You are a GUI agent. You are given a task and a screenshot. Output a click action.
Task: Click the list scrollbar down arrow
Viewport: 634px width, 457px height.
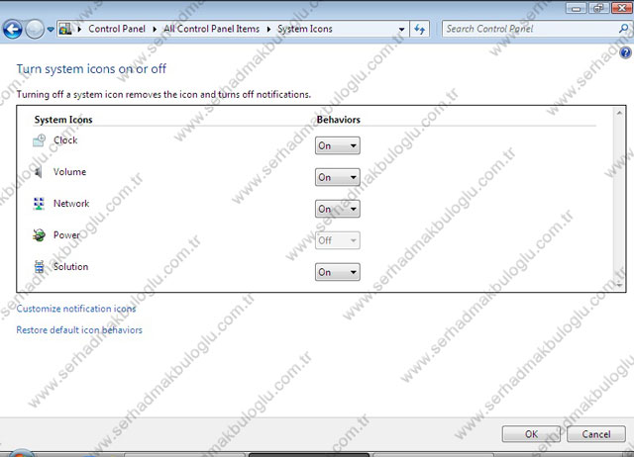point(619,285)
